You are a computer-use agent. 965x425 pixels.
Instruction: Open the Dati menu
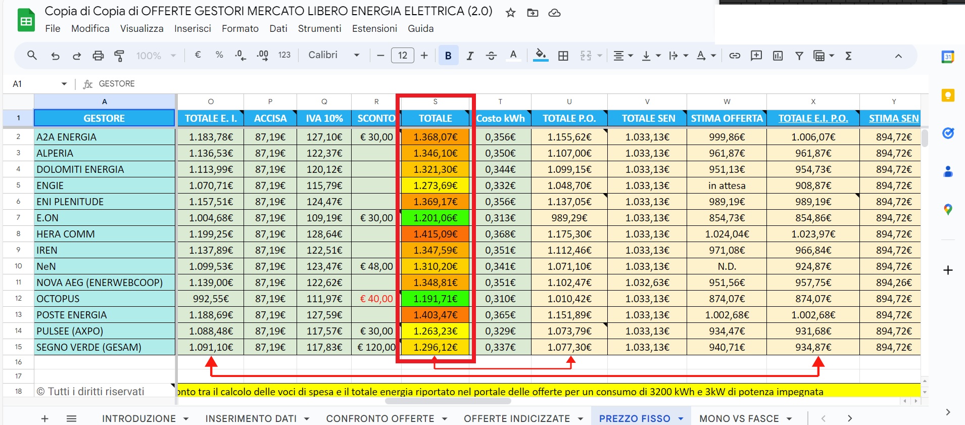(x=278, y=29)
